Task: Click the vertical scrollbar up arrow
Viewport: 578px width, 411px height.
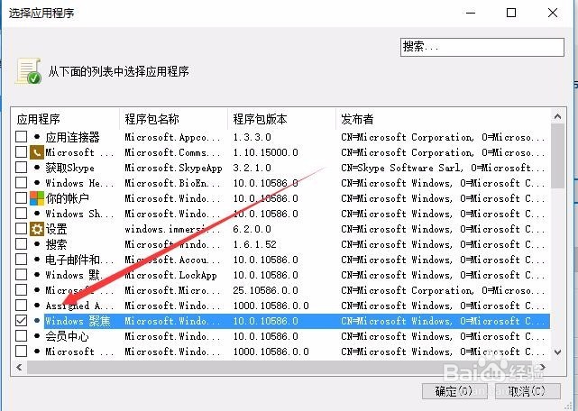Action: (x=558, y=116)
